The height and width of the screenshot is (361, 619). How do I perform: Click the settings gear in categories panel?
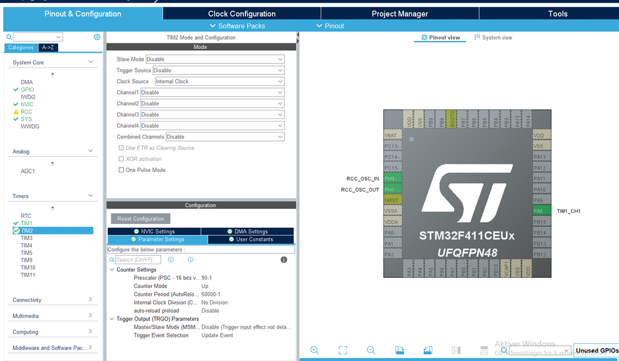click(x=97, y=37)
